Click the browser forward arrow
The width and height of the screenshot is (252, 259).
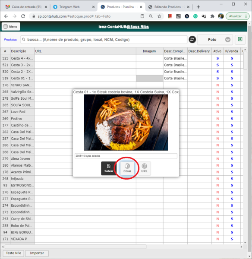click(15, 16)
